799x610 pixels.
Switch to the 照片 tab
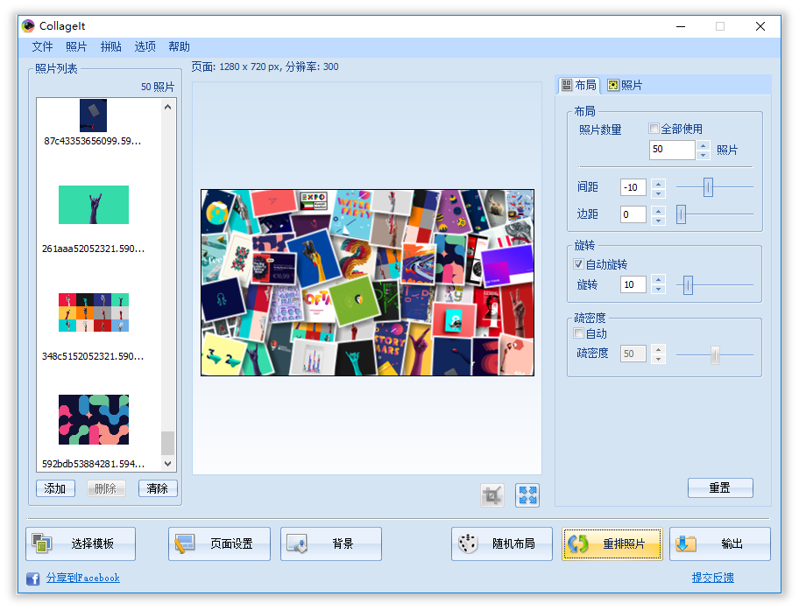(625, 85)
